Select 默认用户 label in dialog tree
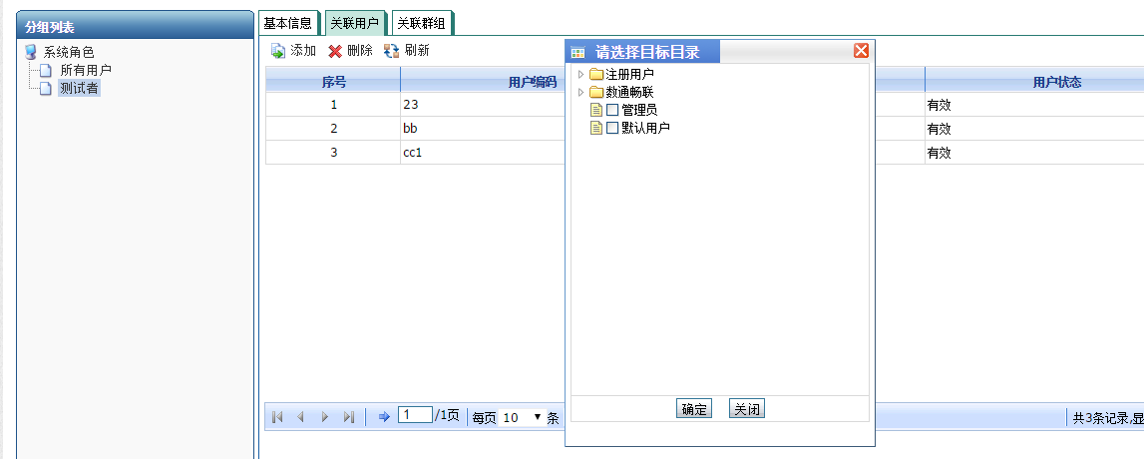This screenshot has height=459, width=1144. [x=645, y=128]
